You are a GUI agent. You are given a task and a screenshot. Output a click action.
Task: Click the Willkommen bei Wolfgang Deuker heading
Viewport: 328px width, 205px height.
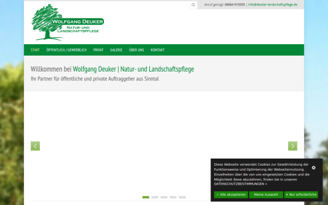pos(112,69)
